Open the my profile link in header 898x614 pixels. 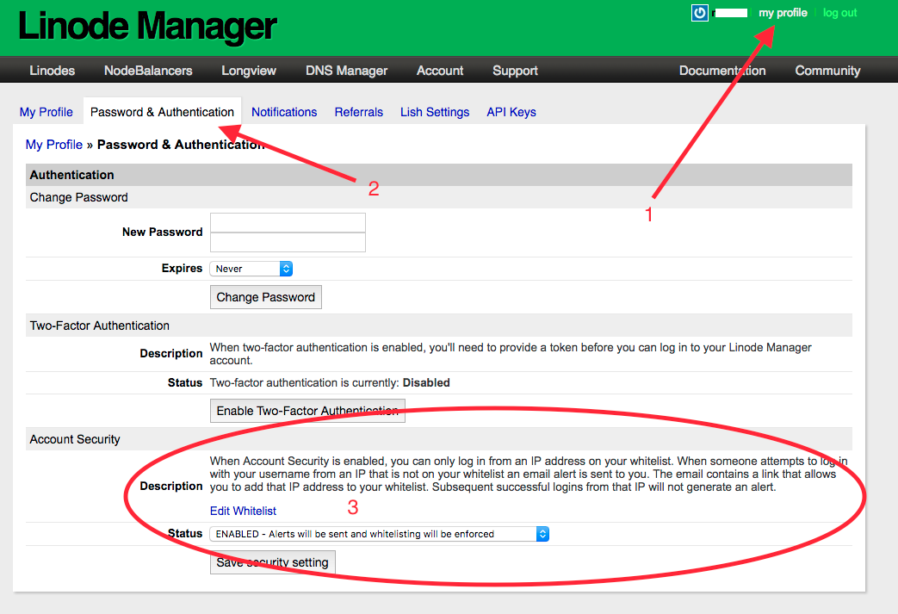tap(783, 13)
